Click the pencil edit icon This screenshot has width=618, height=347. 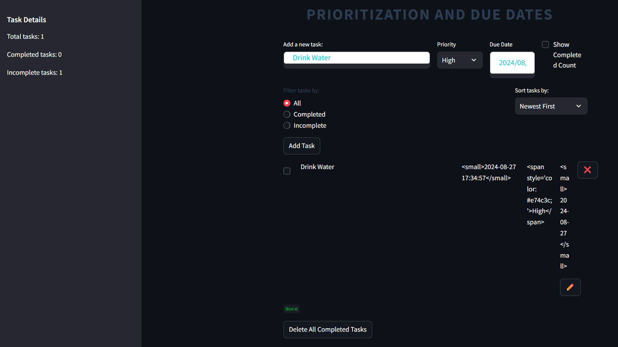(x=570, y=287)
